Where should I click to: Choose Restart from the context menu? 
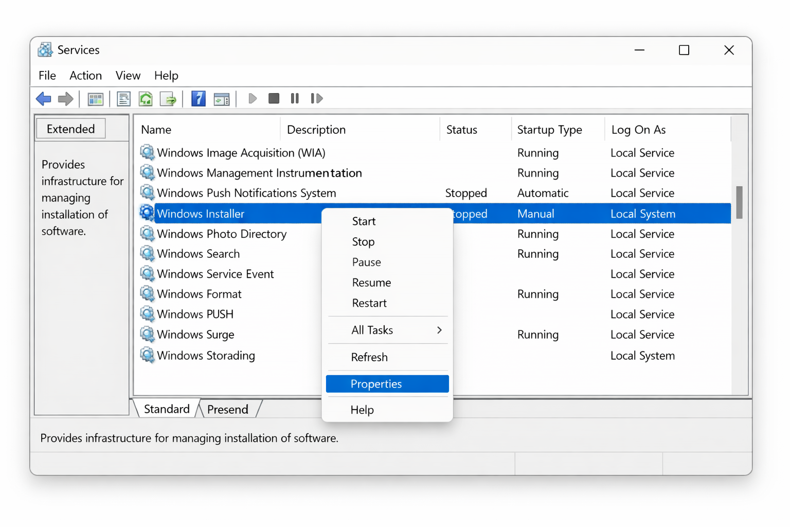coord(387,303)
